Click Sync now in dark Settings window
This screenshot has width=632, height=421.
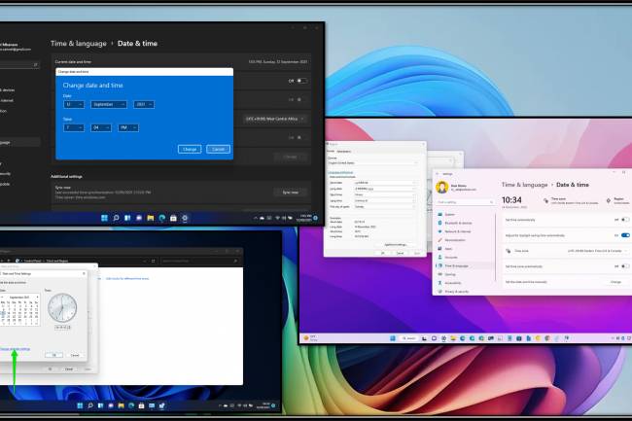point(290,193)
